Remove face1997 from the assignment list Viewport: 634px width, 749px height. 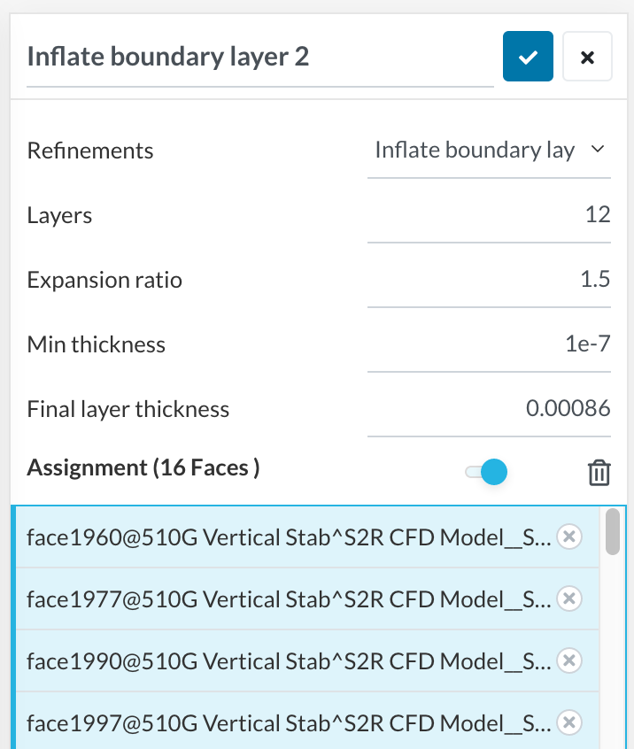pyautogui.click(x=570, y=722)
